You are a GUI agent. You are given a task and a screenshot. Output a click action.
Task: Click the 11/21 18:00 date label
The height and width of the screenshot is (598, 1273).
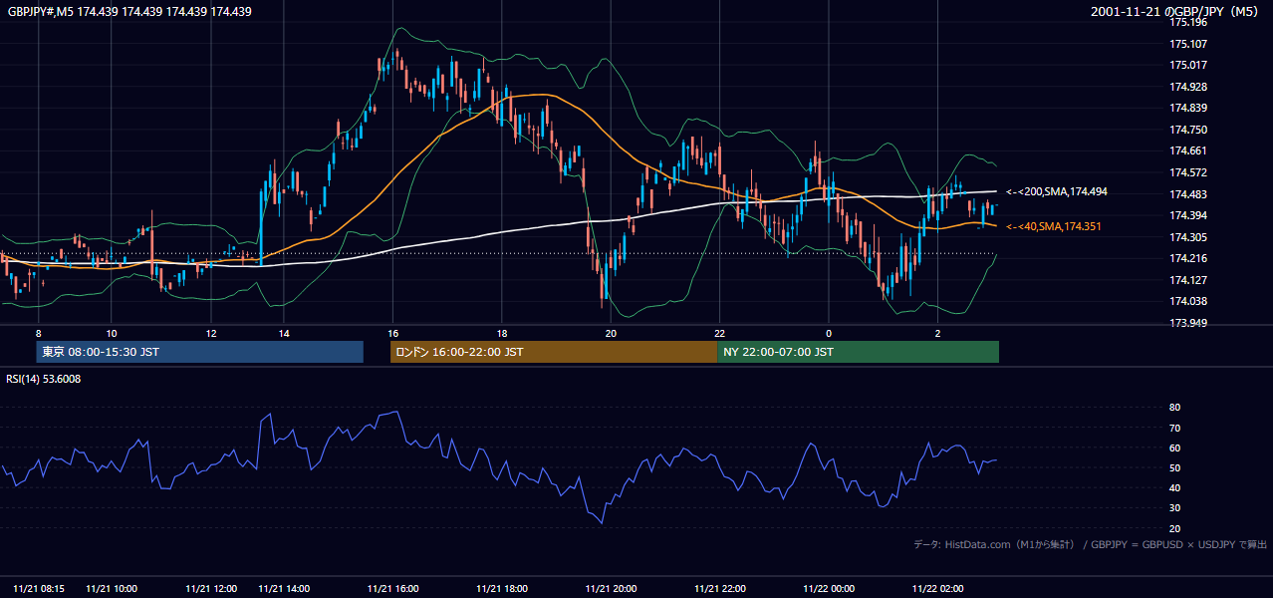502,589
